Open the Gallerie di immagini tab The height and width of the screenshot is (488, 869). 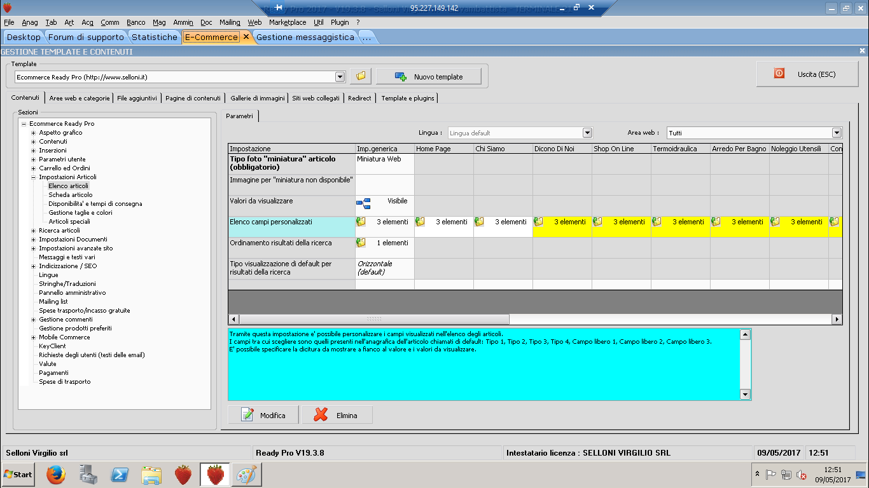[x=257, y=98]
